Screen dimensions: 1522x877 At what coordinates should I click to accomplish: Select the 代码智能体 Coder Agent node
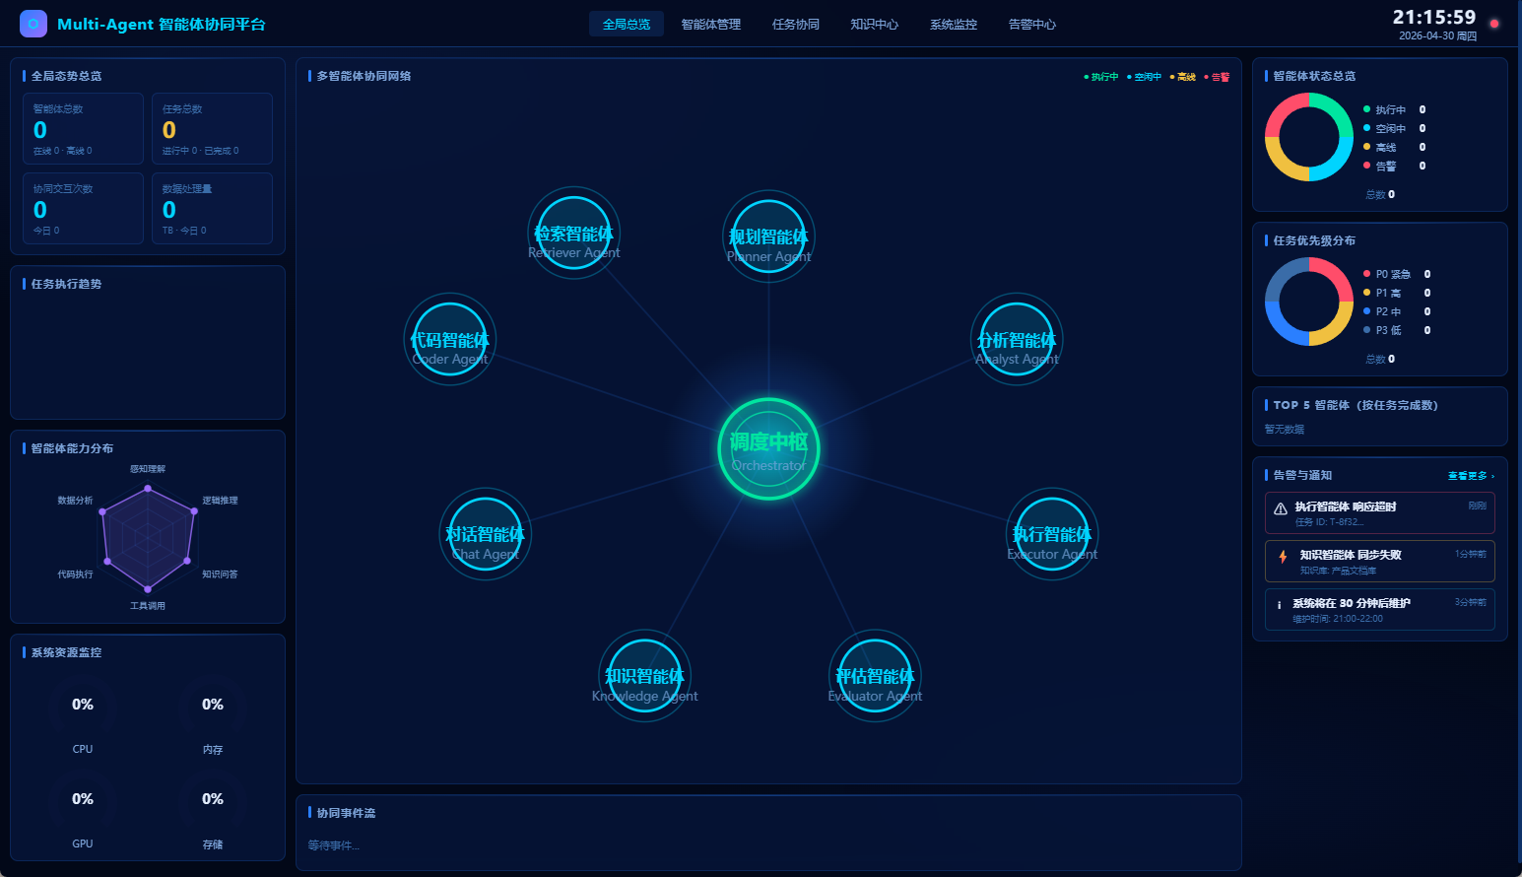[450, 339]
